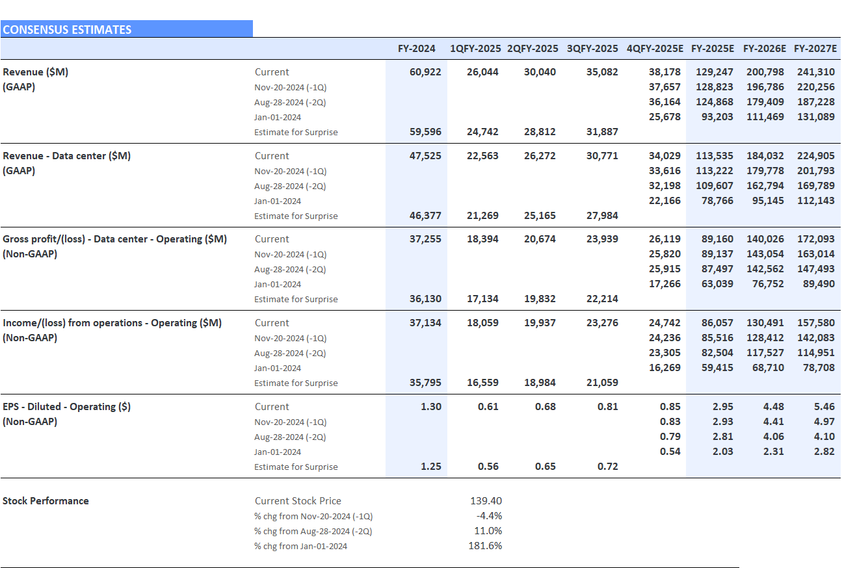The width and height of the screenshot is (842, 568).
Task: Click the FY-2027E column header
Action: click(x=815, y=49)
